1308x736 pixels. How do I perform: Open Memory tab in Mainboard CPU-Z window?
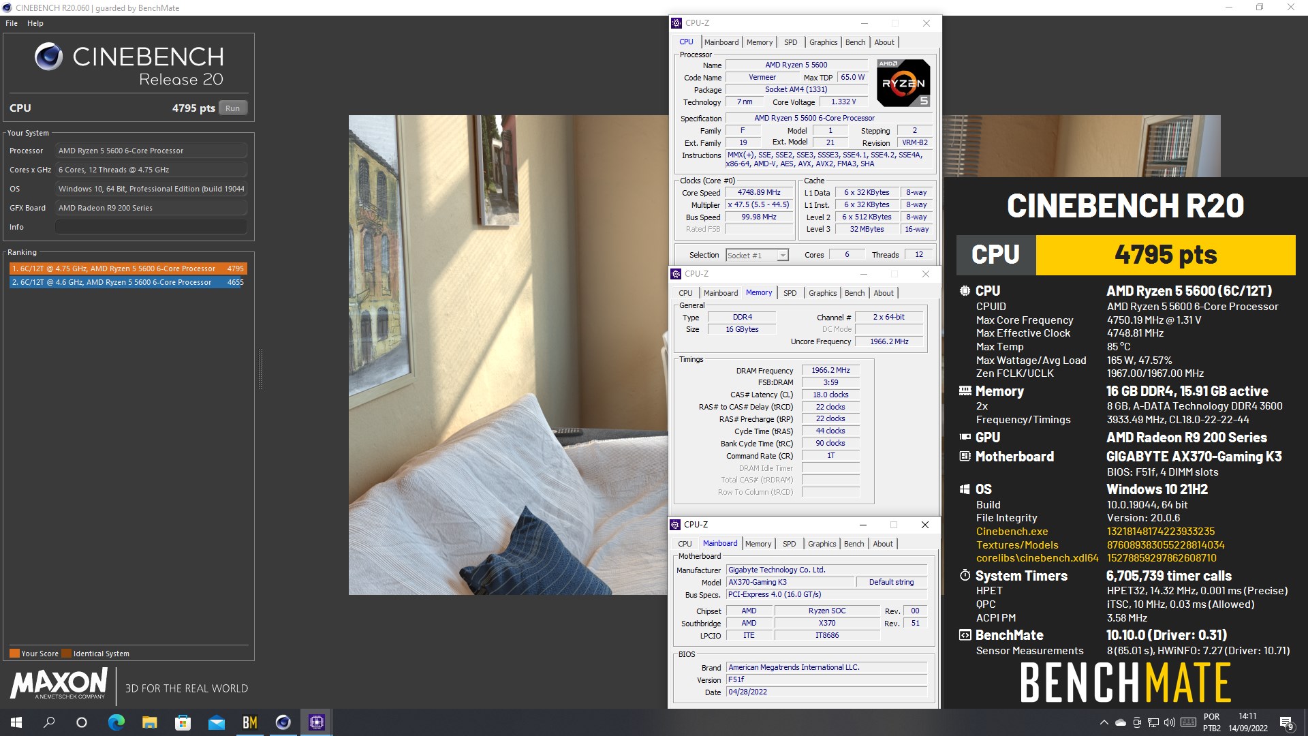tap(758, 544)
